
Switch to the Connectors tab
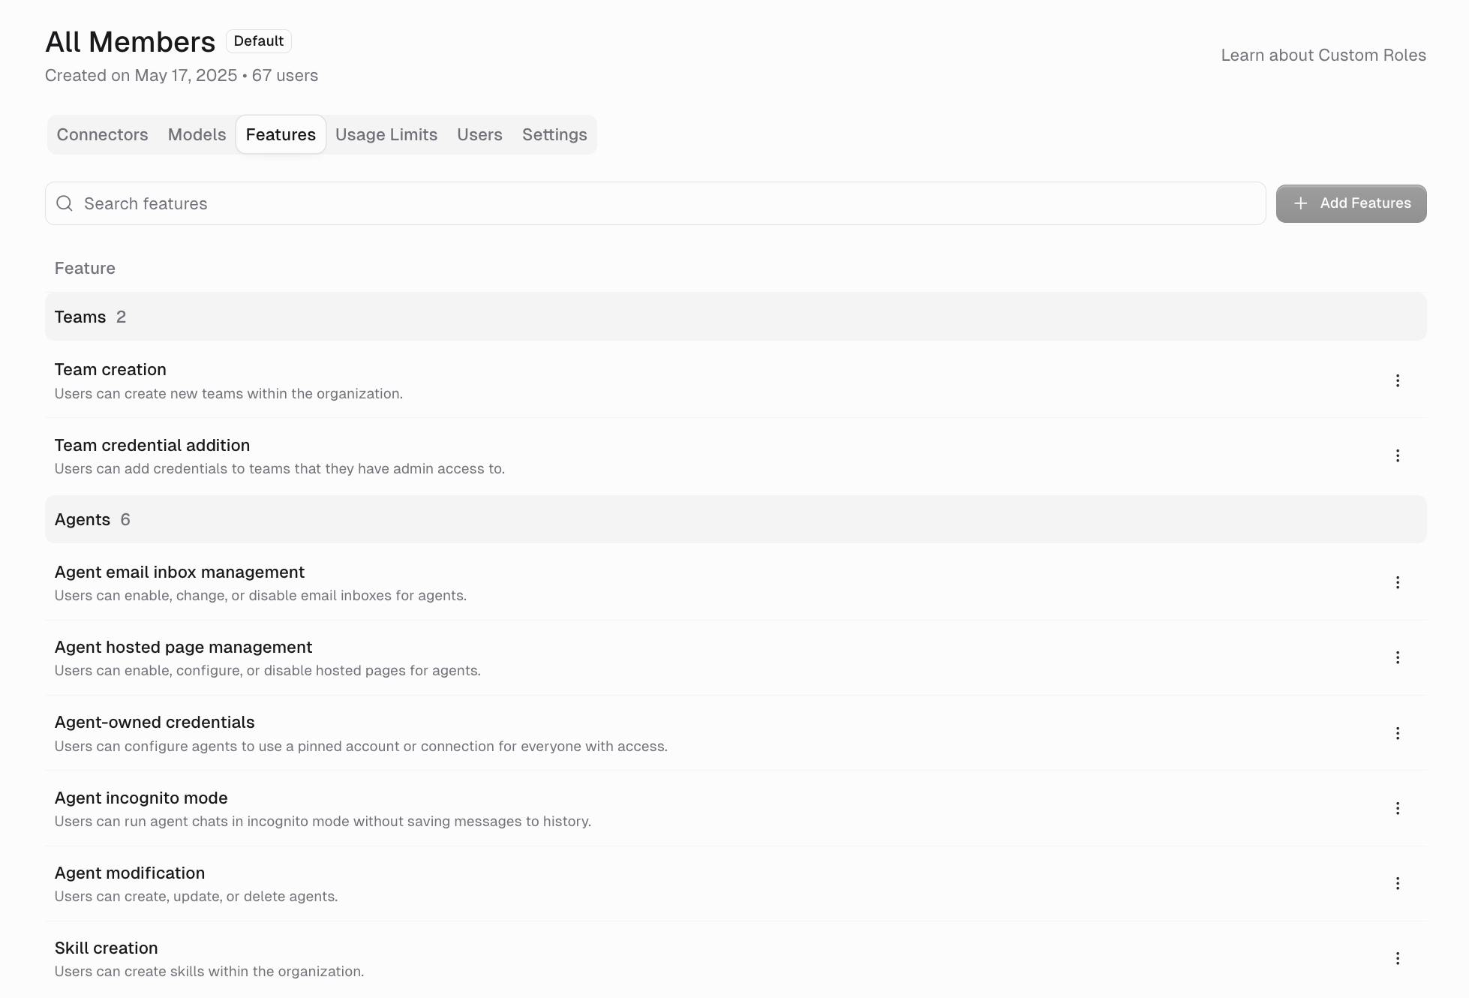(103, 135)
